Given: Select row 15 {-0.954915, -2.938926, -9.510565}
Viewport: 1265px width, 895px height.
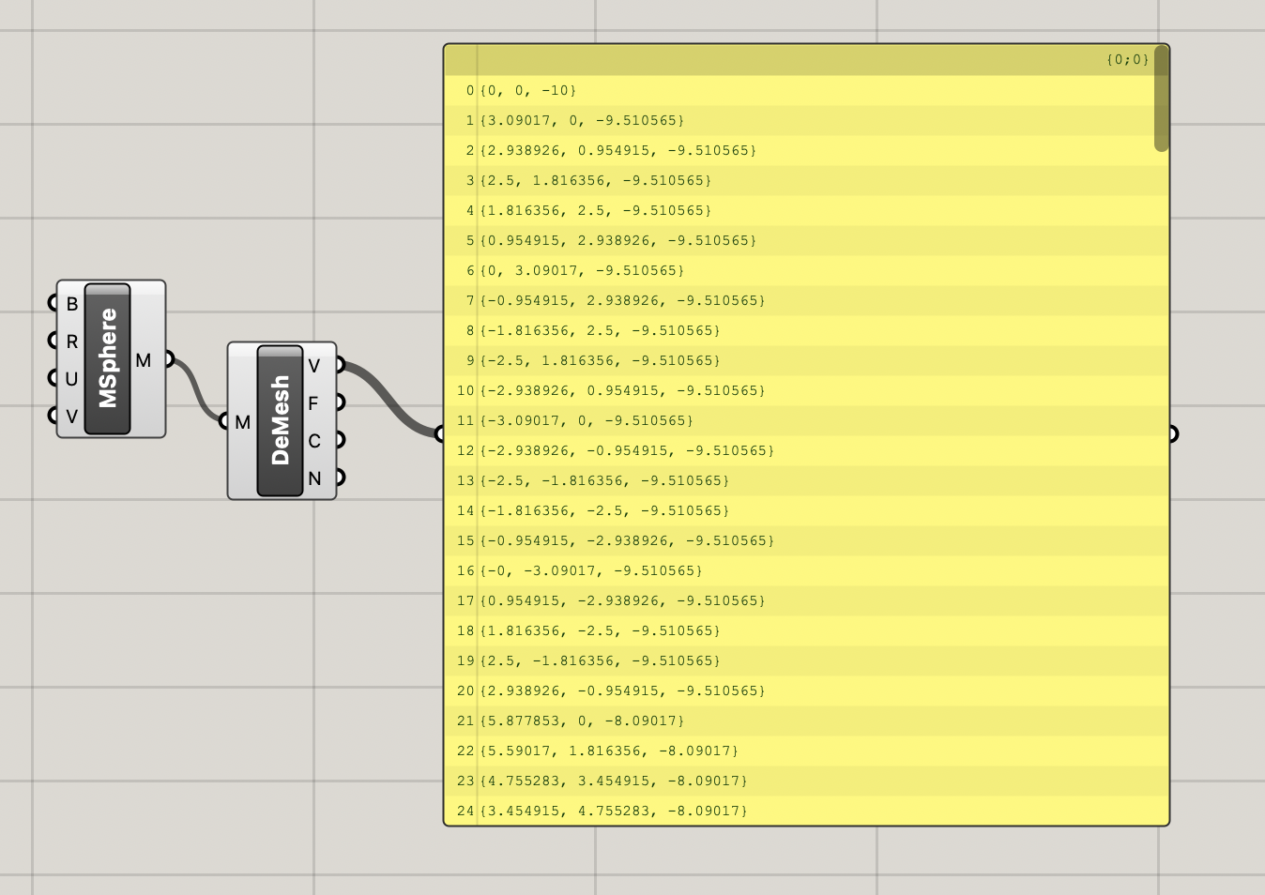Looking at the screenshot, I should pyautogui.click(x=628, y=540).
